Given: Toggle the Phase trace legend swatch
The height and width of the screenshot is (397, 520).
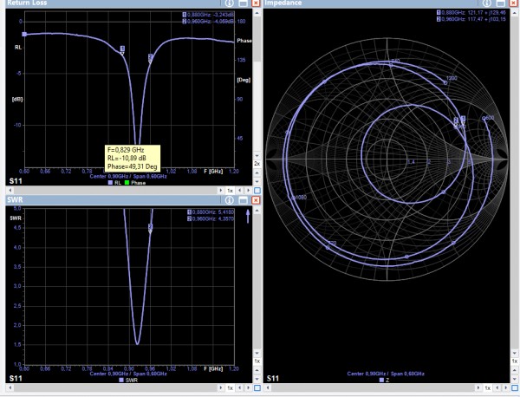Looking at the screenshot, I should coord(127,183).
